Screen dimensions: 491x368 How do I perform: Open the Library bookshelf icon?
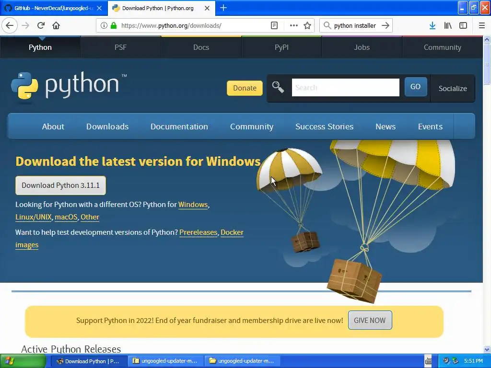(x=448, y=26)
